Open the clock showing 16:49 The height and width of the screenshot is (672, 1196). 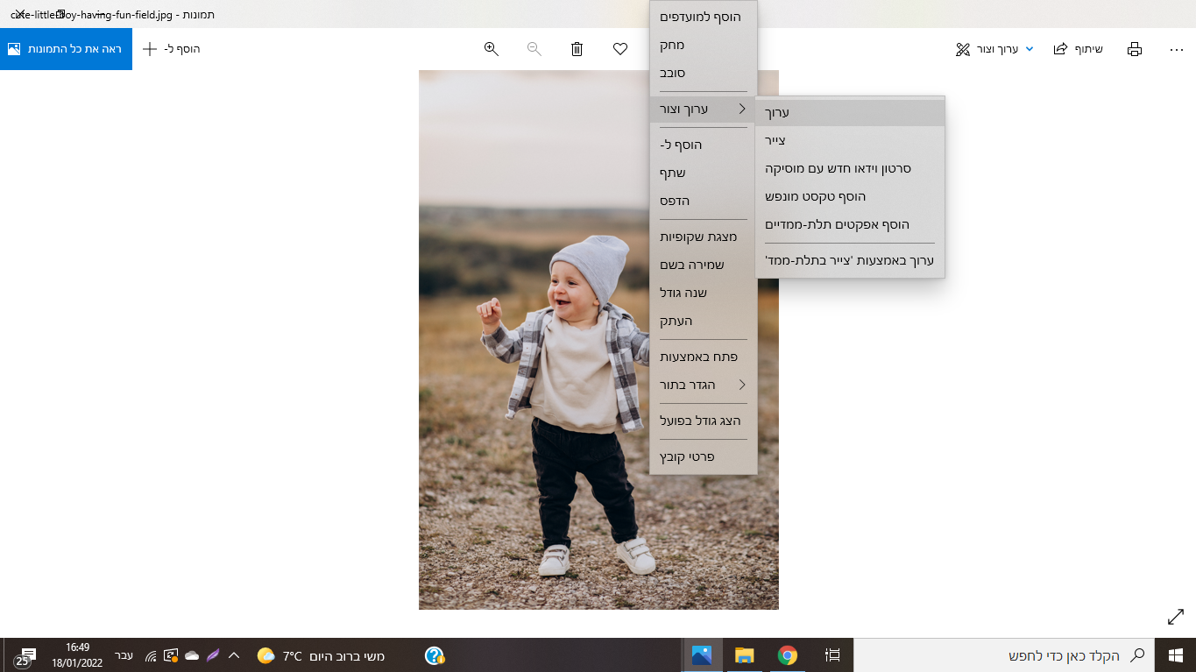(77, 655)
